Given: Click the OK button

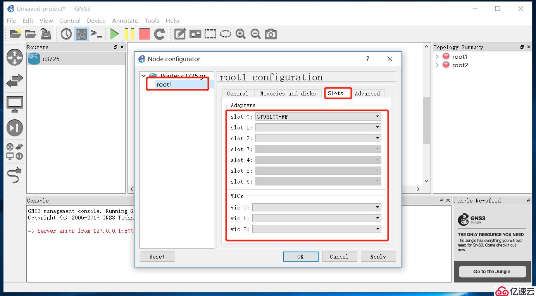Looking at the screenshot, I should click(301, 257).
